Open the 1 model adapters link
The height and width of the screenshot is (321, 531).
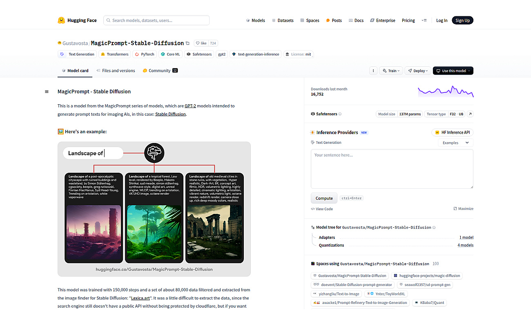(x=466, y=237)
